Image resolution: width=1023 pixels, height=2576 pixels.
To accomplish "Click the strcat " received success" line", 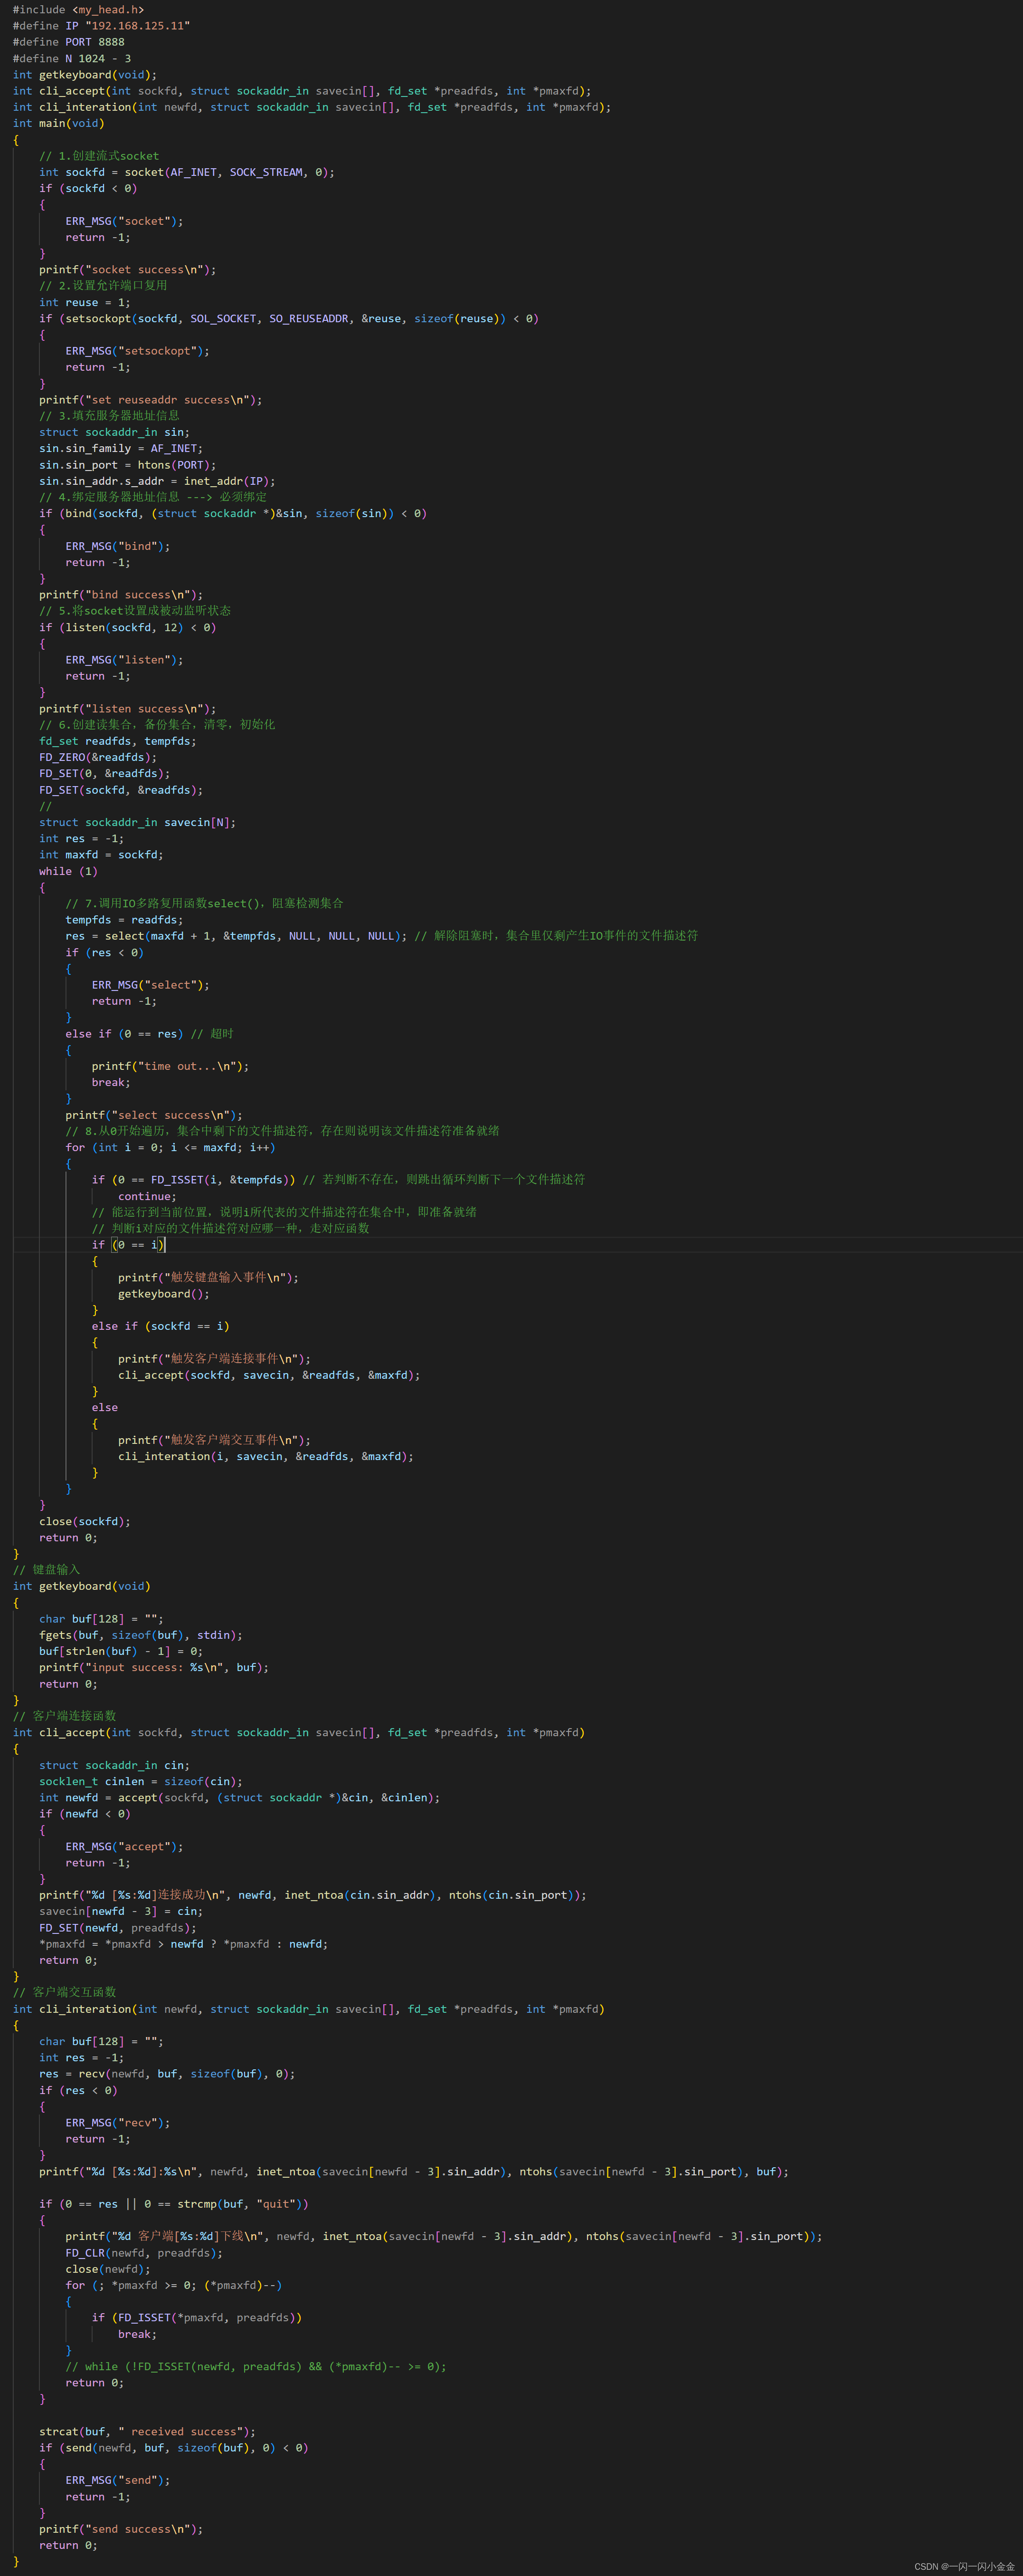I will 147,2431.
